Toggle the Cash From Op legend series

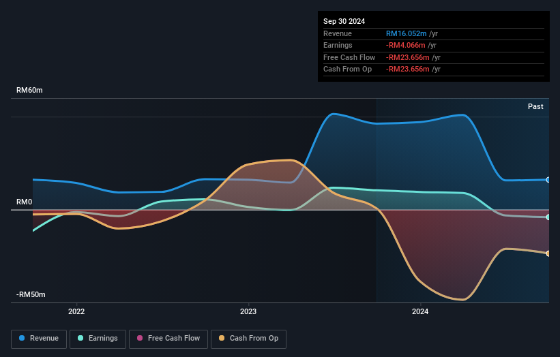pyautogui.click(x=248, y=339)
